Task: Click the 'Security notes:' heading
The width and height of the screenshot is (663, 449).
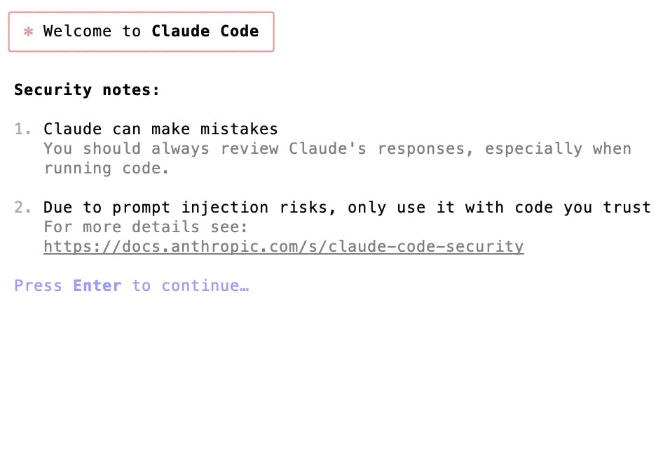Action: [87, 90]
